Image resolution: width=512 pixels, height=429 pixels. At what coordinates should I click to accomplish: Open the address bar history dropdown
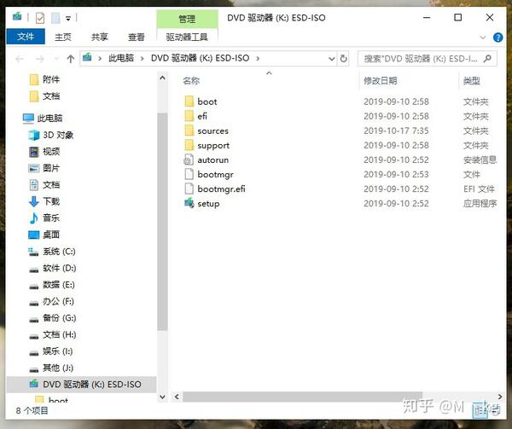point(331,59)
